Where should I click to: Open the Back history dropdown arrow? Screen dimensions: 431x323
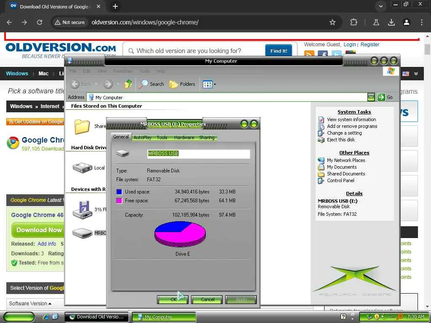(96, 84)
